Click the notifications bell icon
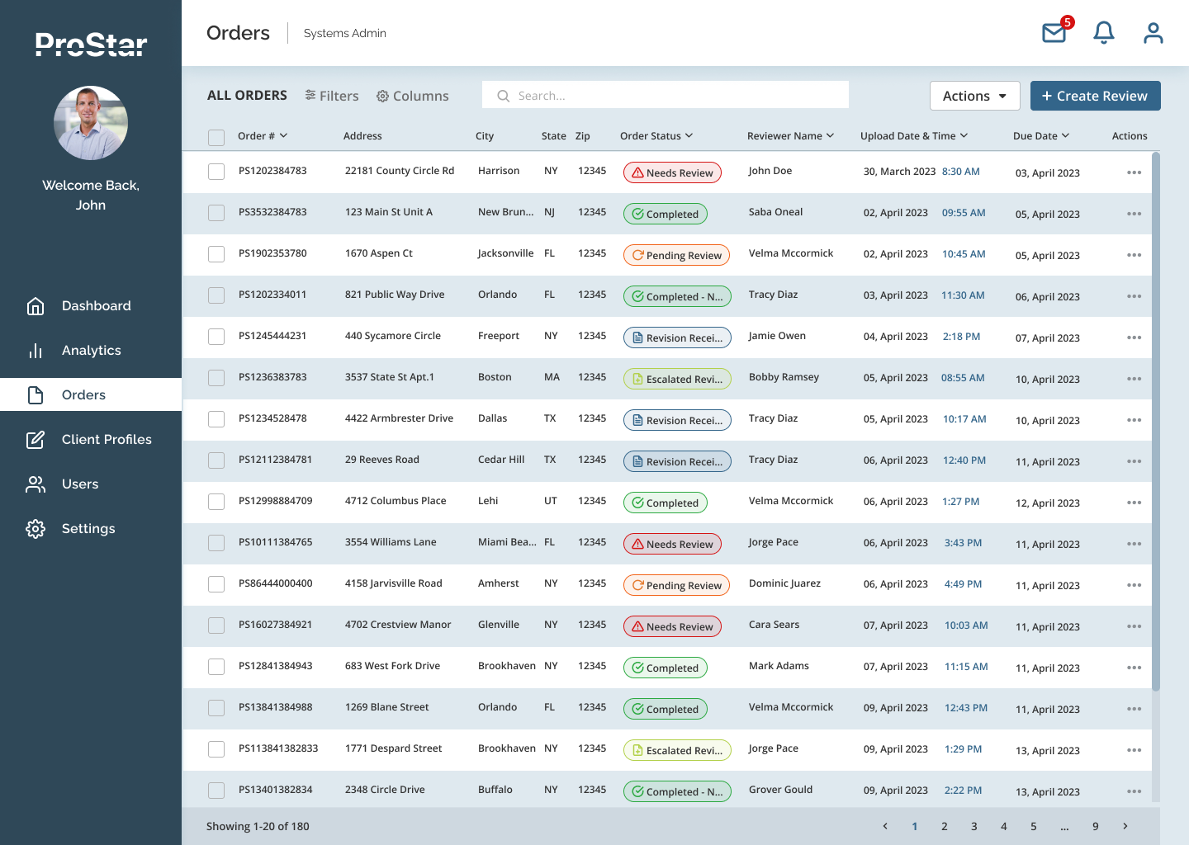 (x=1103, y=33)
